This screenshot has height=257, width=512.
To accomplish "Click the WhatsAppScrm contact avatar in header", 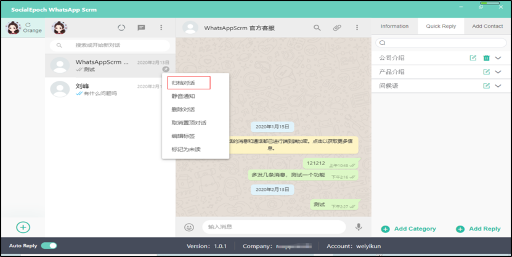I will tap(190, 28).
